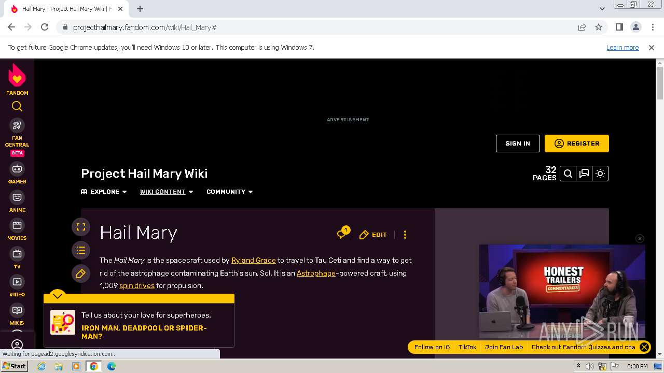Open a new browser tab

(x=140, y=9)
